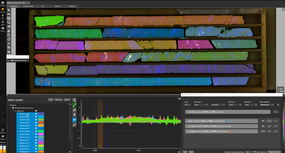Click the blue 'pre' preprocessing icon
The height and width of the screenshot is (153, 285).
(74, 120)
